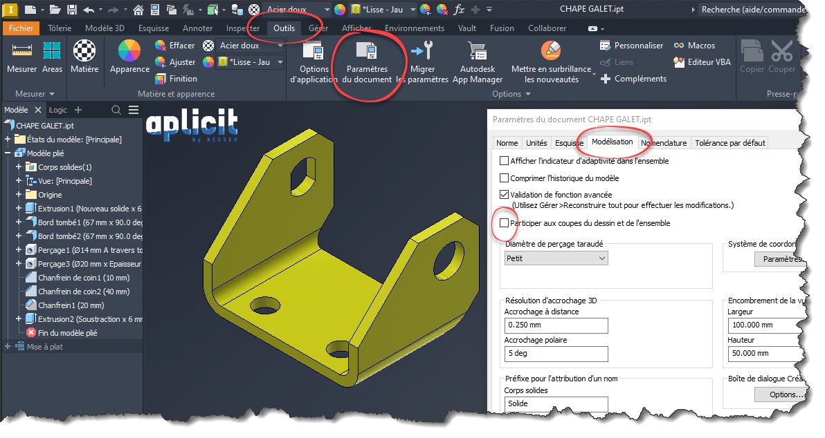825x438 pixels.
Task: Enable Participer aux coupes du dessin checkbox
Action: [504, 223]
